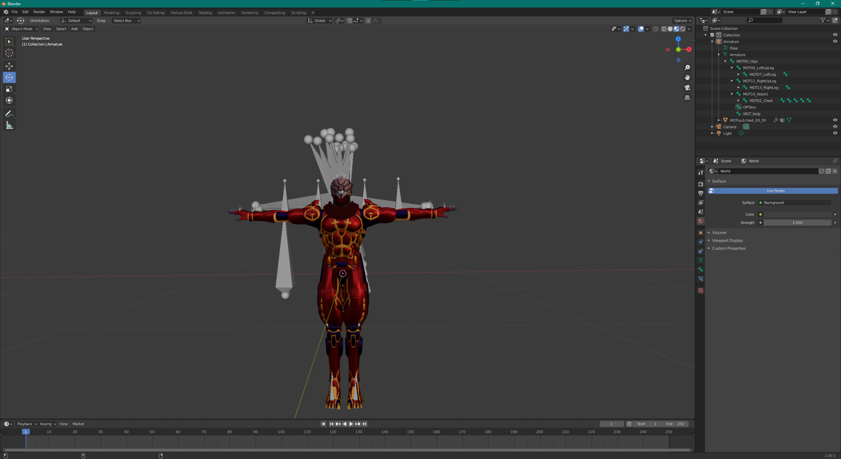
Task: Open the Render properties tab
Action: tap(701, 184)
